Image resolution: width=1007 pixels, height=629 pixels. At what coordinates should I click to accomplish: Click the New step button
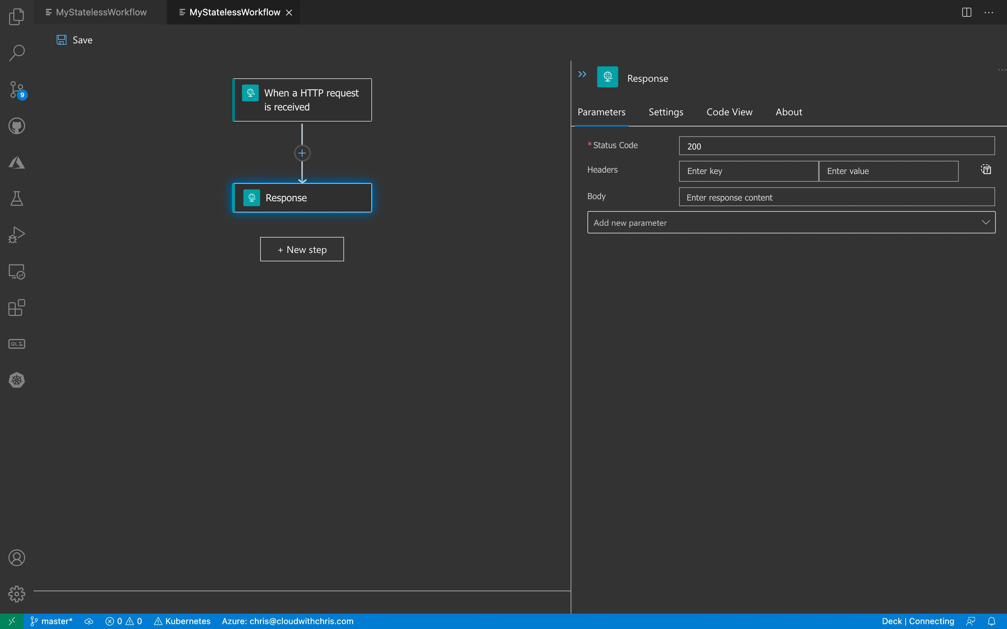click(302, 249)
